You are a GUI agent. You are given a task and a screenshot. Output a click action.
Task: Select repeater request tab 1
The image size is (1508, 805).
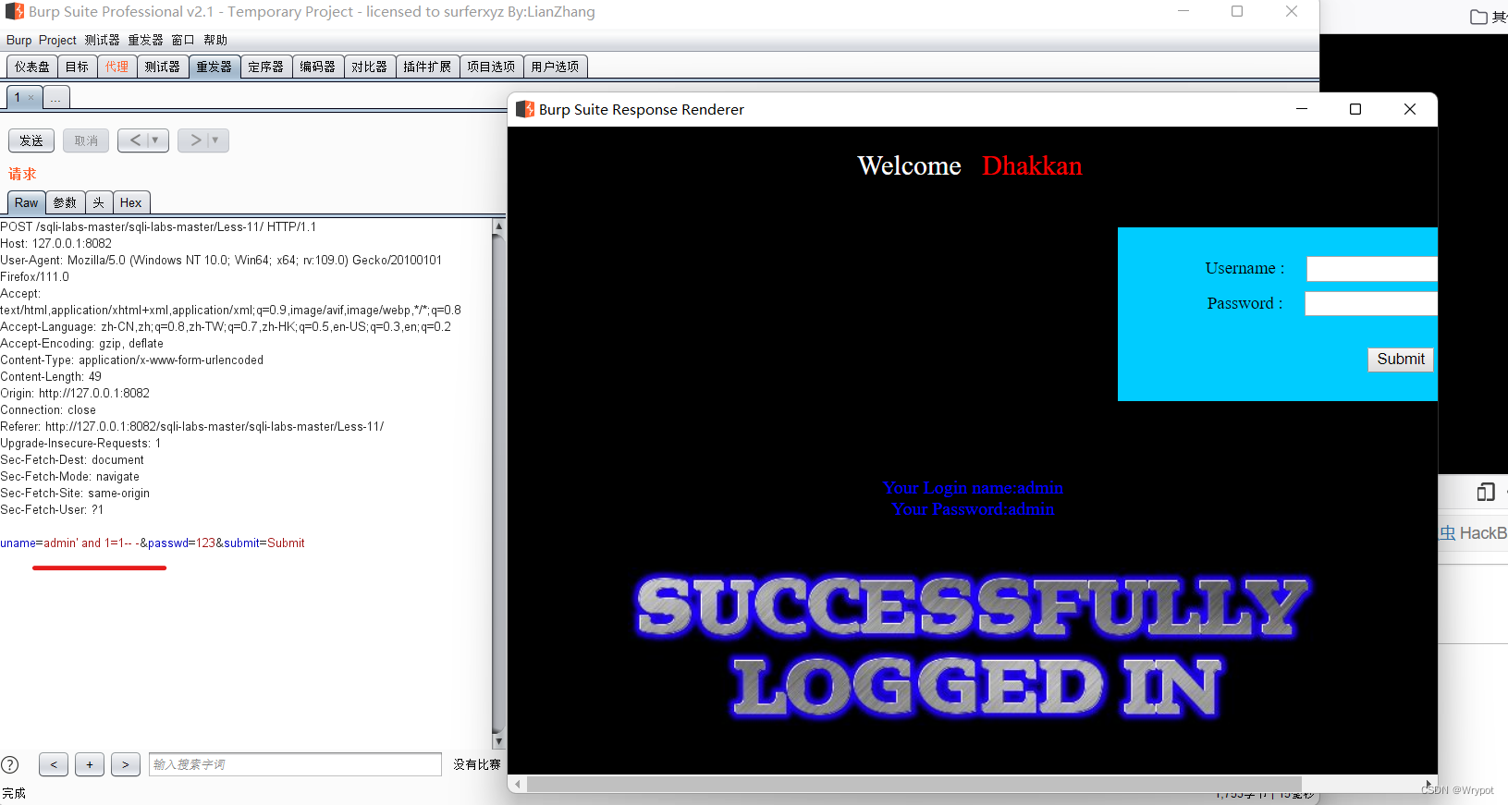17,97
